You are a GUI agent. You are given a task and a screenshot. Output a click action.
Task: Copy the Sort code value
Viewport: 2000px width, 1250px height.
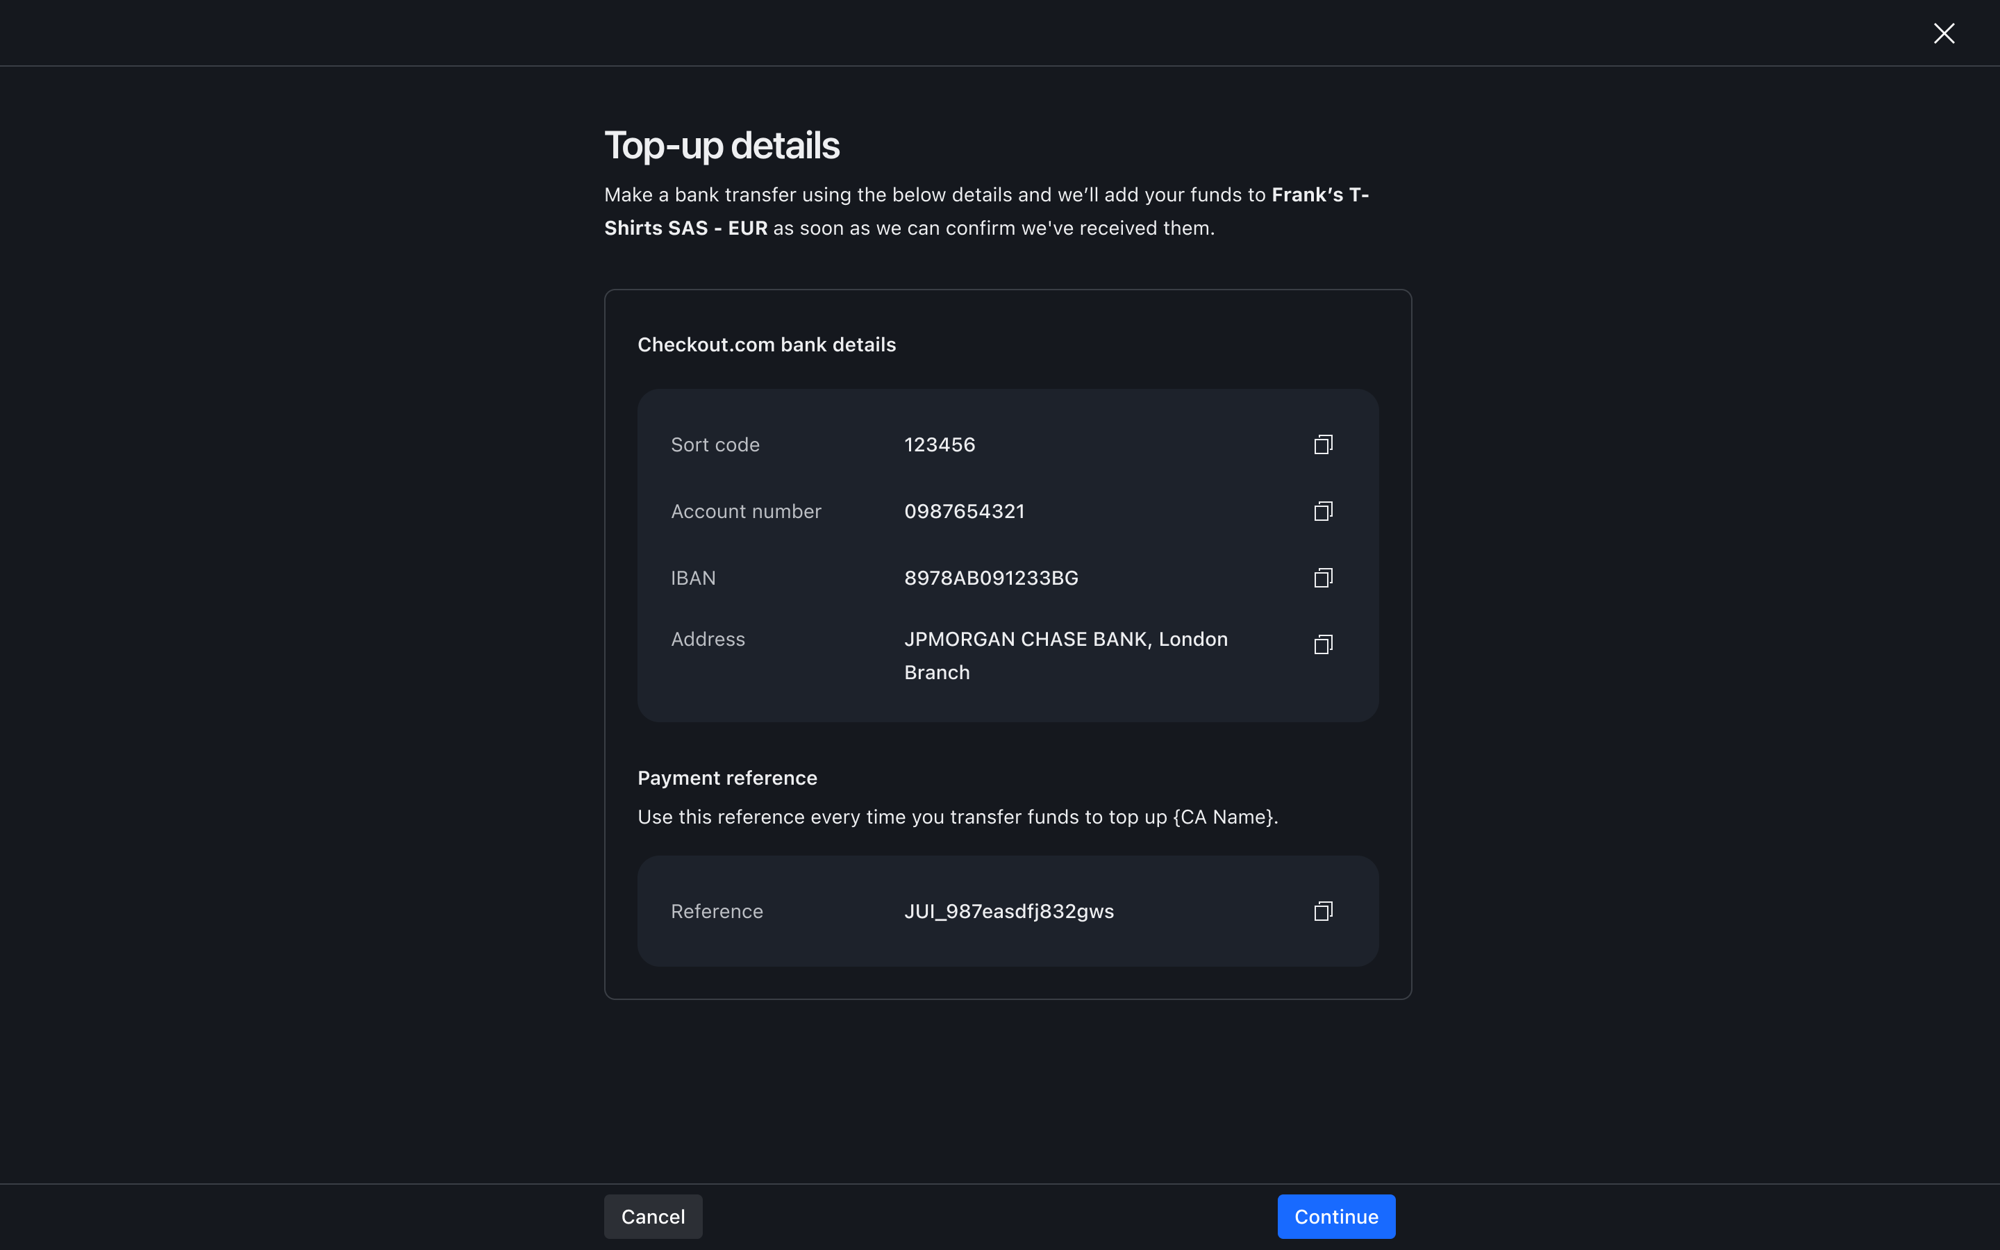tap(1323, 444)
